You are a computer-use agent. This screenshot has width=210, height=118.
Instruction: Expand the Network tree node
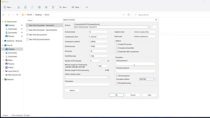(x=2, y=79)
